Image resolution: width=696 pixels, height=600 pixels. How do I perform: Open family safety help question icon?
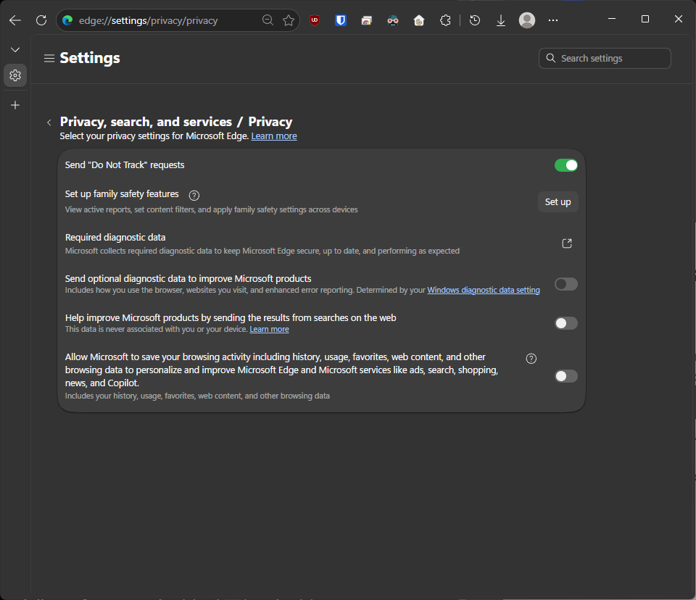point(194,195)
